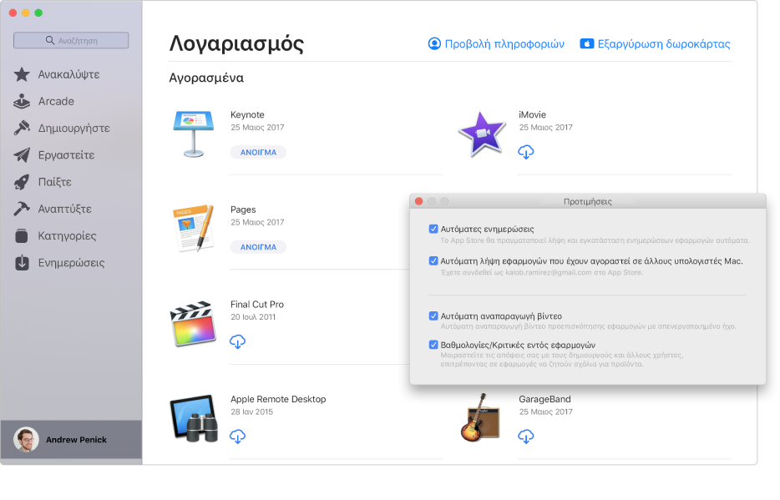Open the Ανακαλύψτε section in sidebar
The height and width of the screenshot is (500, 780).
[x=57, y=74]
